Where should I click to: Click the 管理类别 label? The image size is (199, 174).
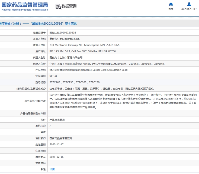[40, 76]
